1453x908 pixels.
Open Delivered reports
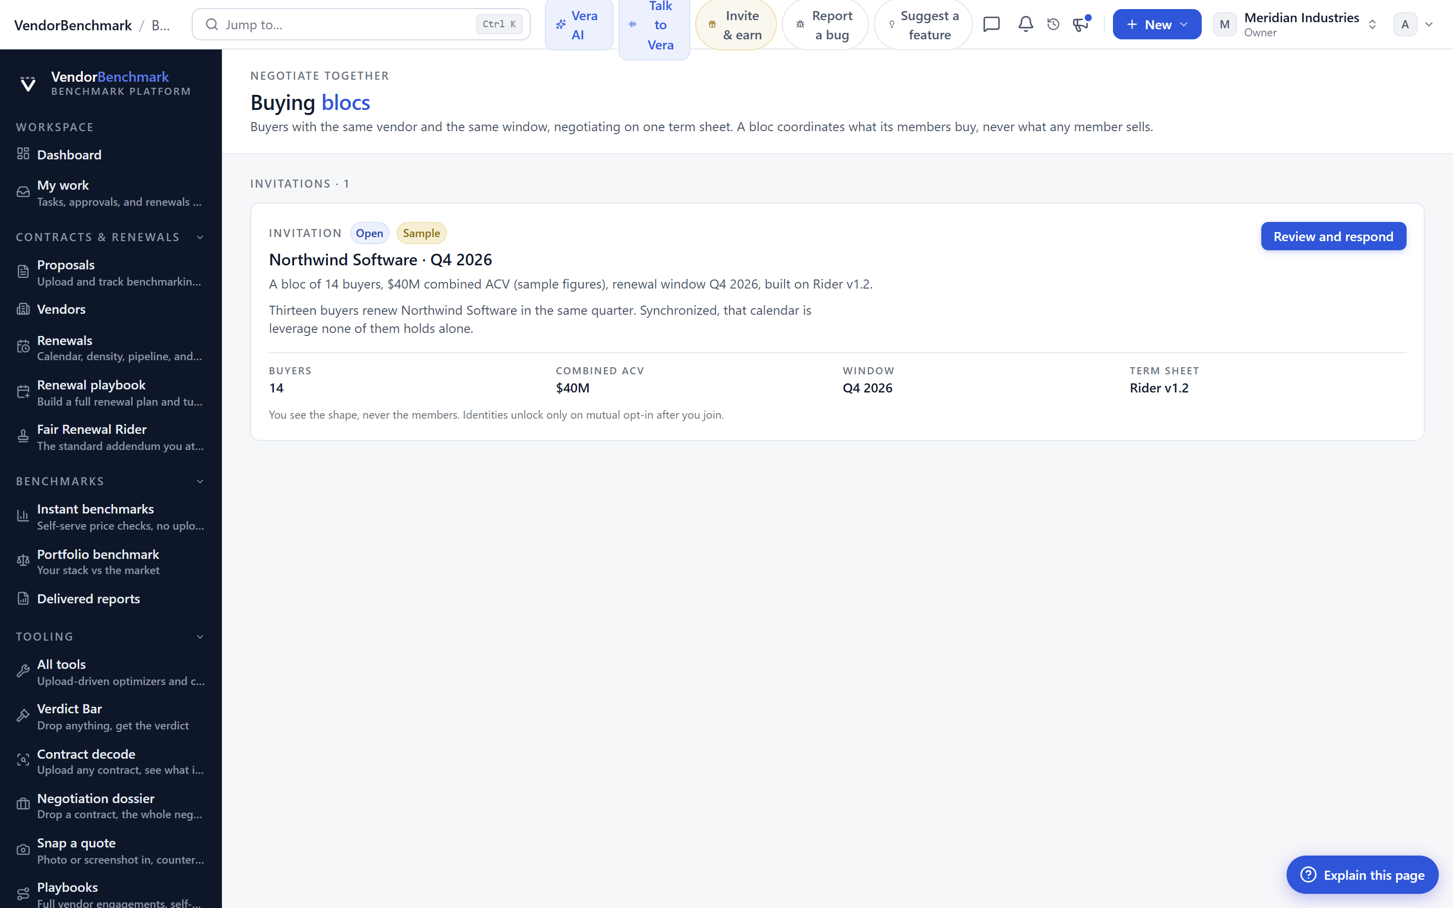pos(110,599)
